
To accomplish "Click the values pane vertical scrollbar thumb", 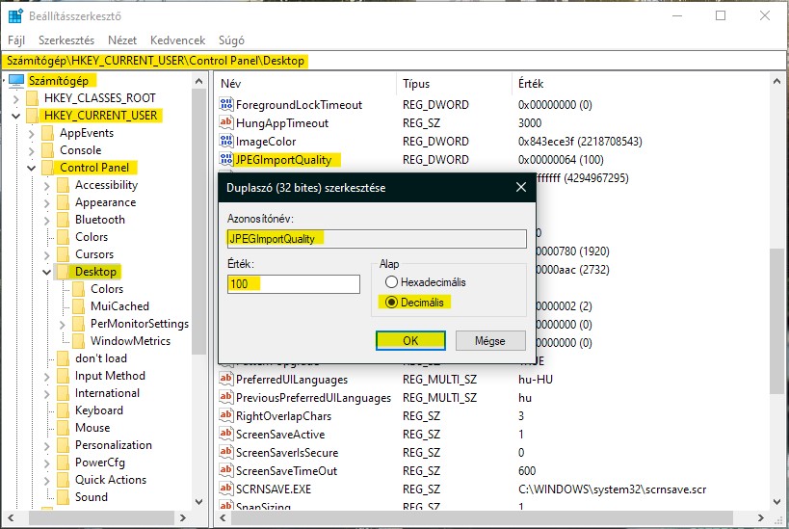I will tap(776, 321).
